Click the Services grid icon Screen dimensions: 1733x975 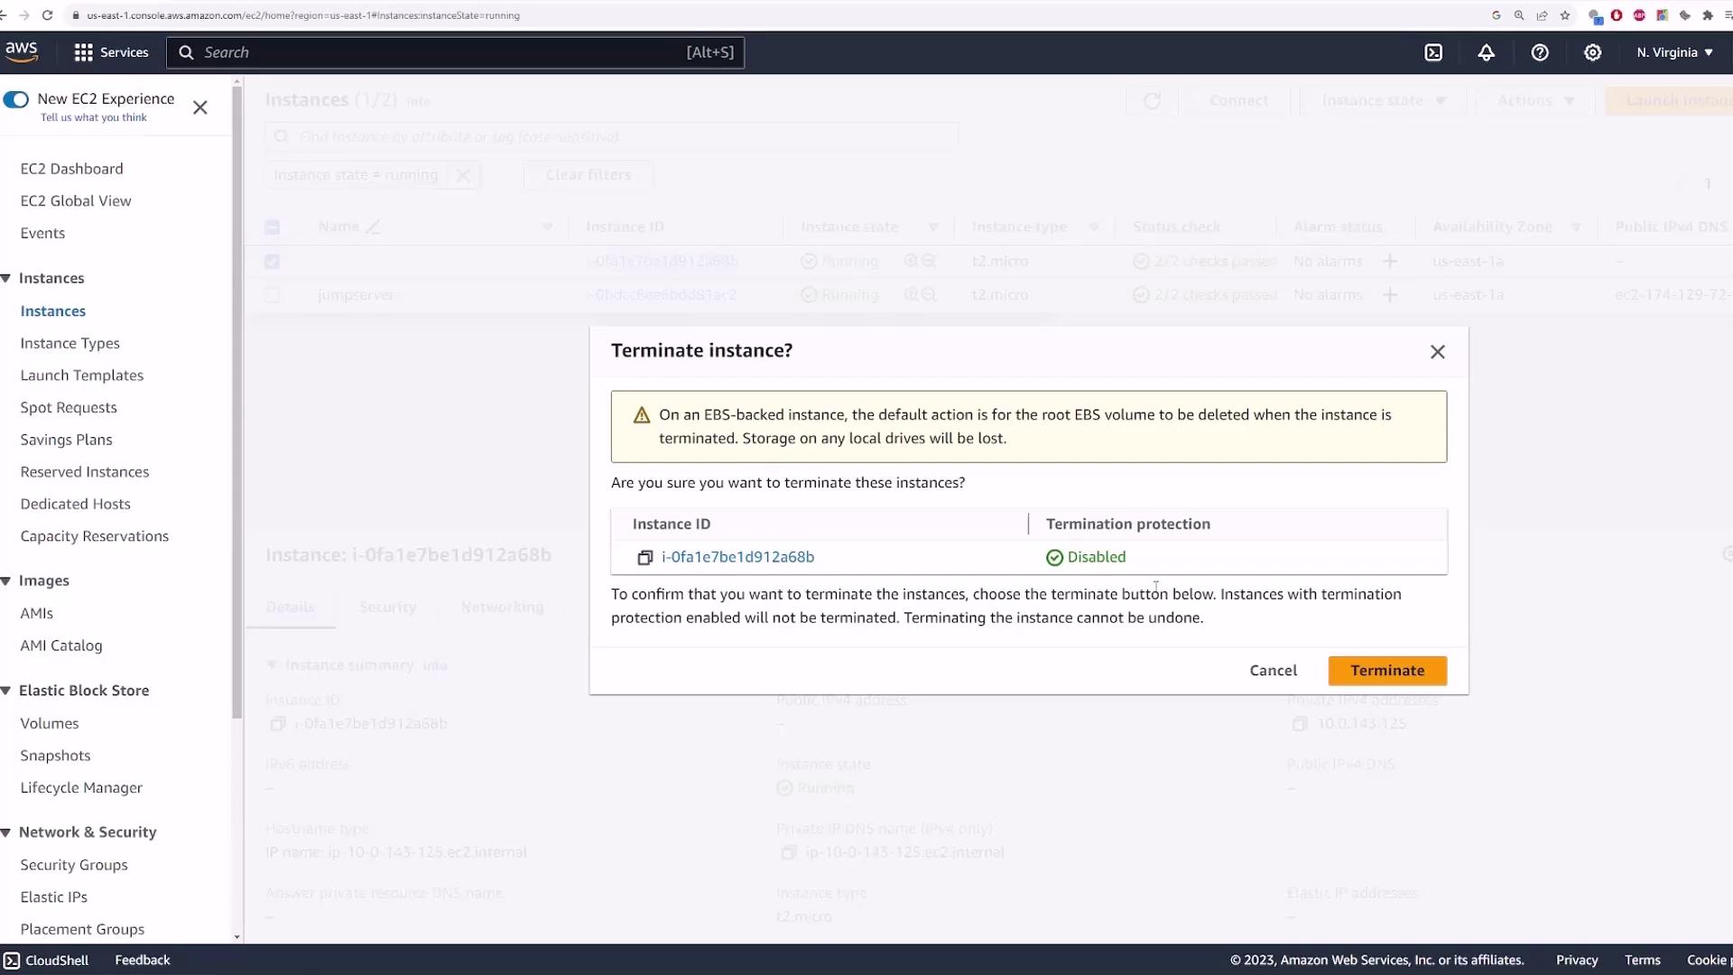tap(83, 52)
